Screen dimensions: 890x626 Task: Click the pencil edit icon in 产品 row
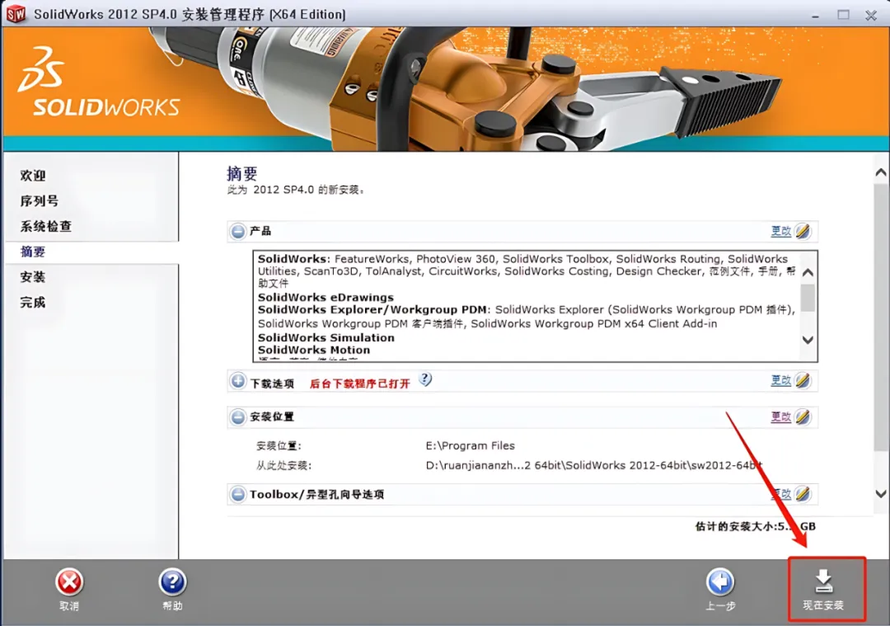tap(803, 231)
